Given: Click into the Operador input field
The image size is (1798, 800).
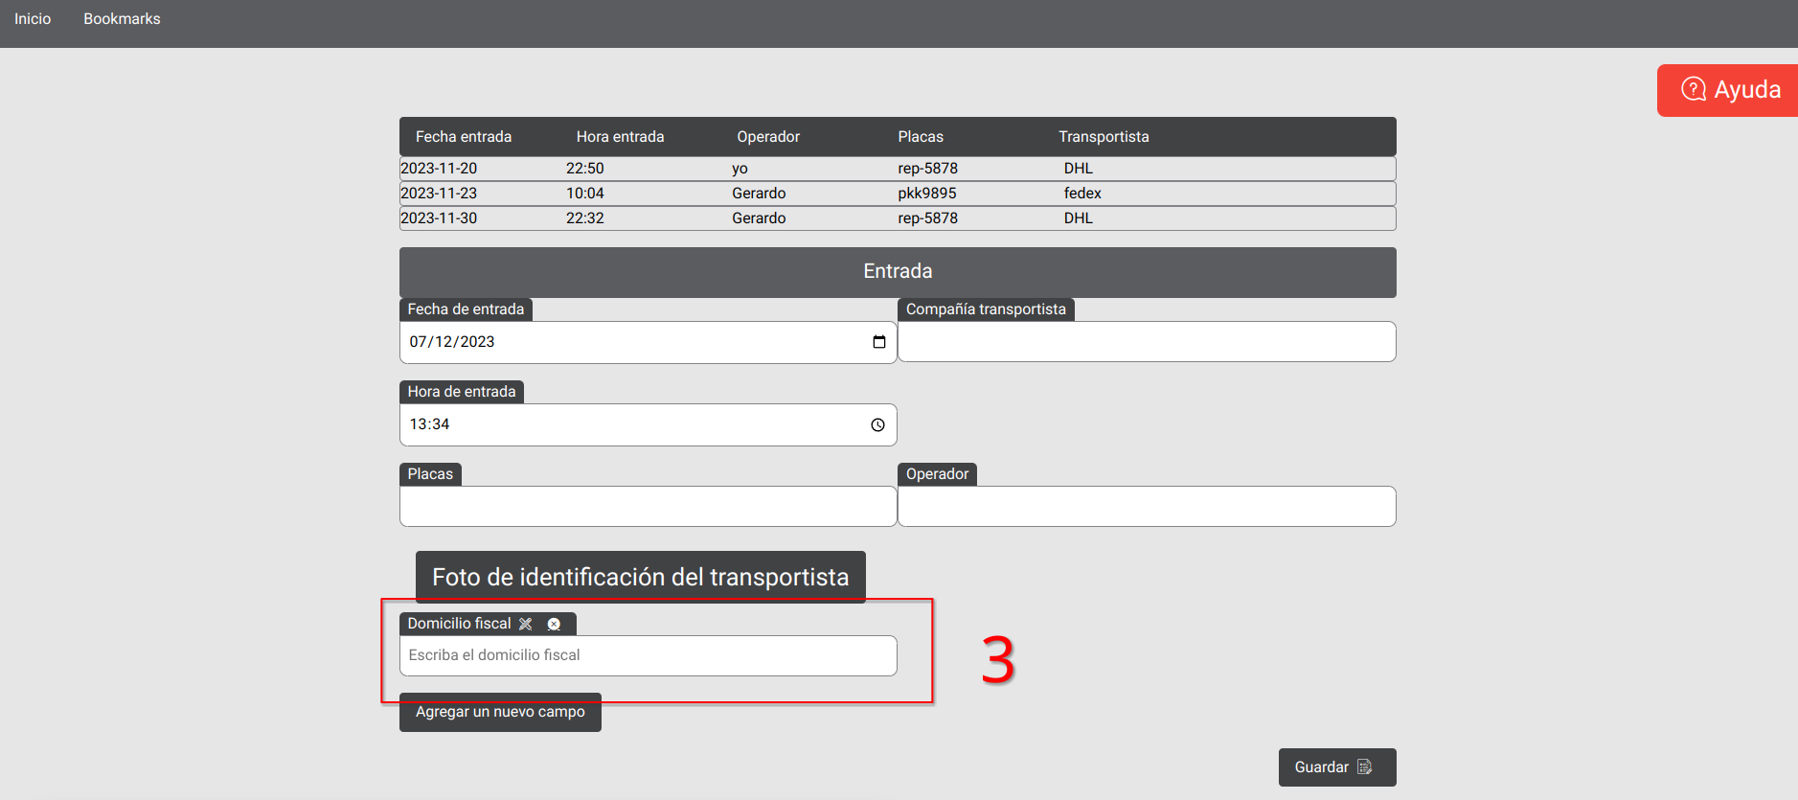Looking at the screenshot, I should click(x=1146, y=507).
